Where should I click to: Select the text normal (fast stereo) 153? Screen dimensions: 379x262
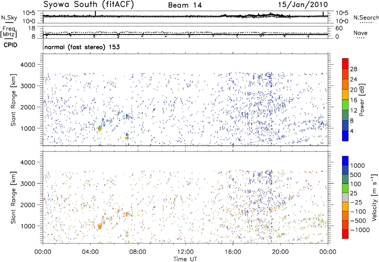[82, 47]
